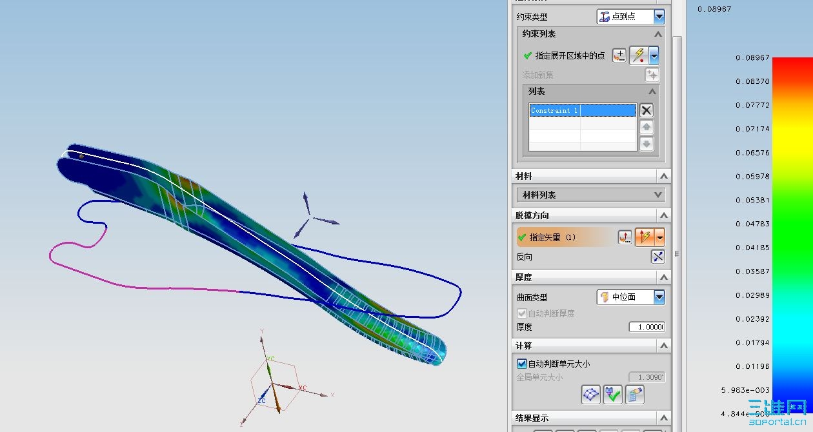Toggle the 自动判断厚度 checkbox

point(522,313)
